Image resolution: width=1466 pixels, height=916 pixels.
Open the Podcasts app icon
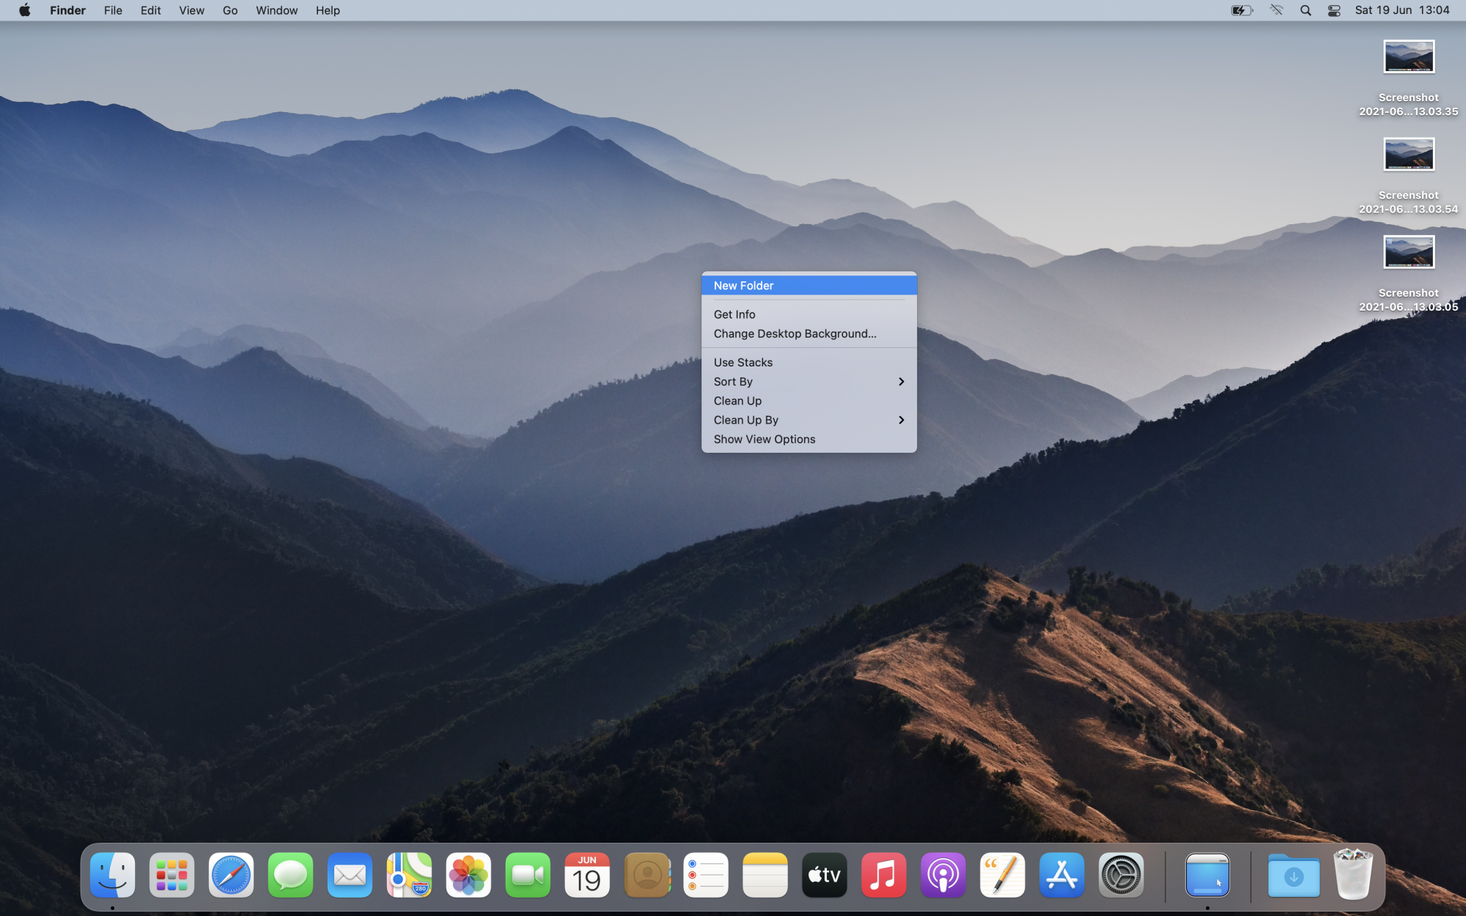(943, 875)
